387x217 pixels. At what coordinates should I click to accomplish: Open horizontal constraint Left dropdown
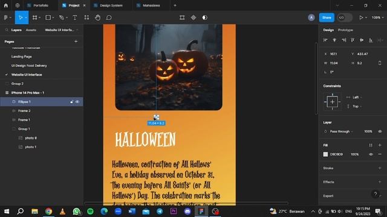tap(354, 97)
